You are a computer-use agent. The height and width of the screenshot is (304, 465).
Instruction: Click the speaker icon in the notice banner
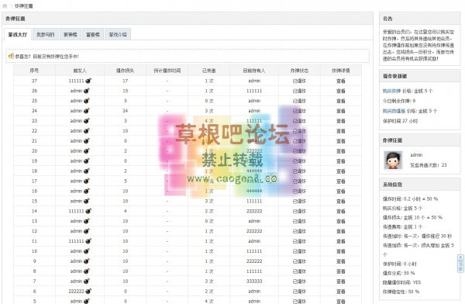point(11,56)
